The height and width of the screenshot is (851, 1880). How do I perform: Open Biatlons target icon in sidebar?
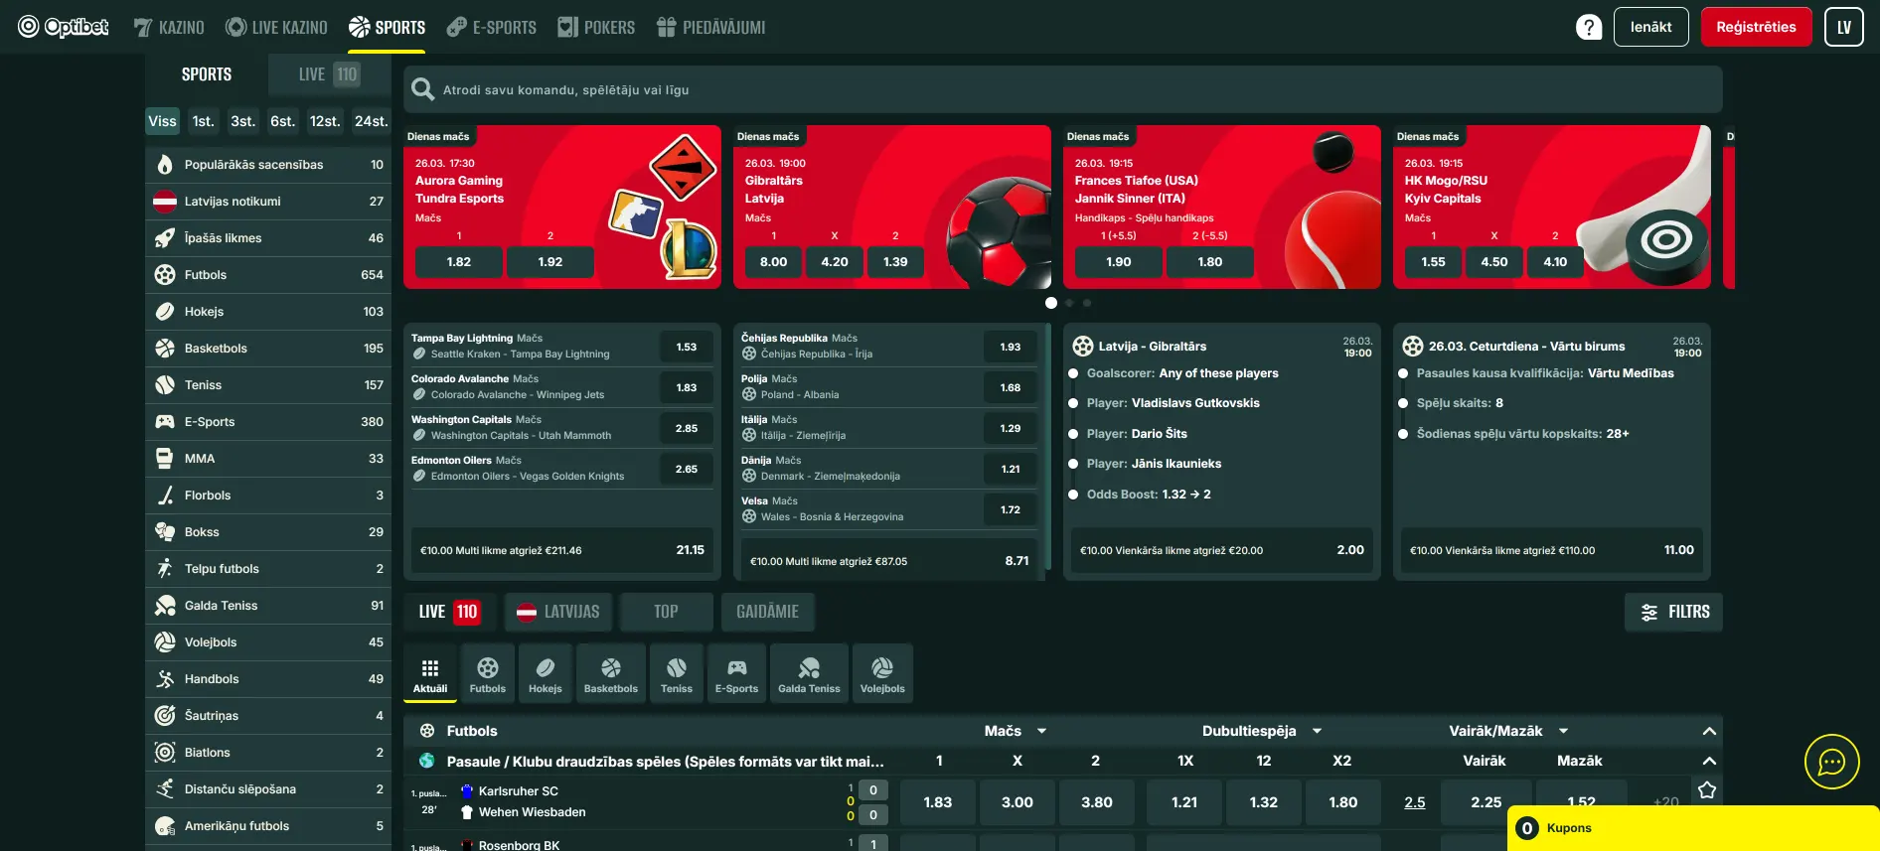click(x=165, y=753)
